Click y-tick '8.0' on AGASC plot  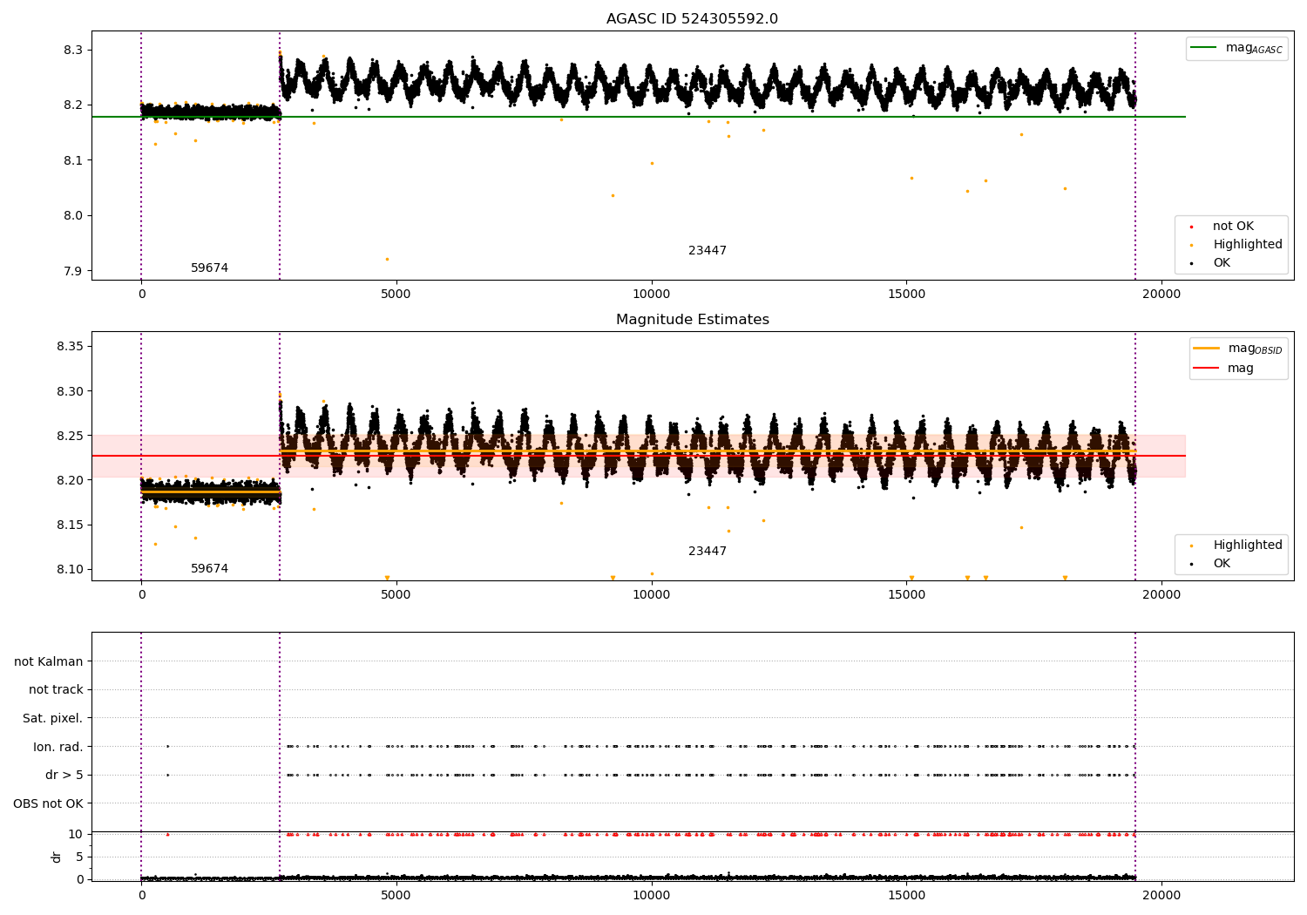click(x=73, y=216)
